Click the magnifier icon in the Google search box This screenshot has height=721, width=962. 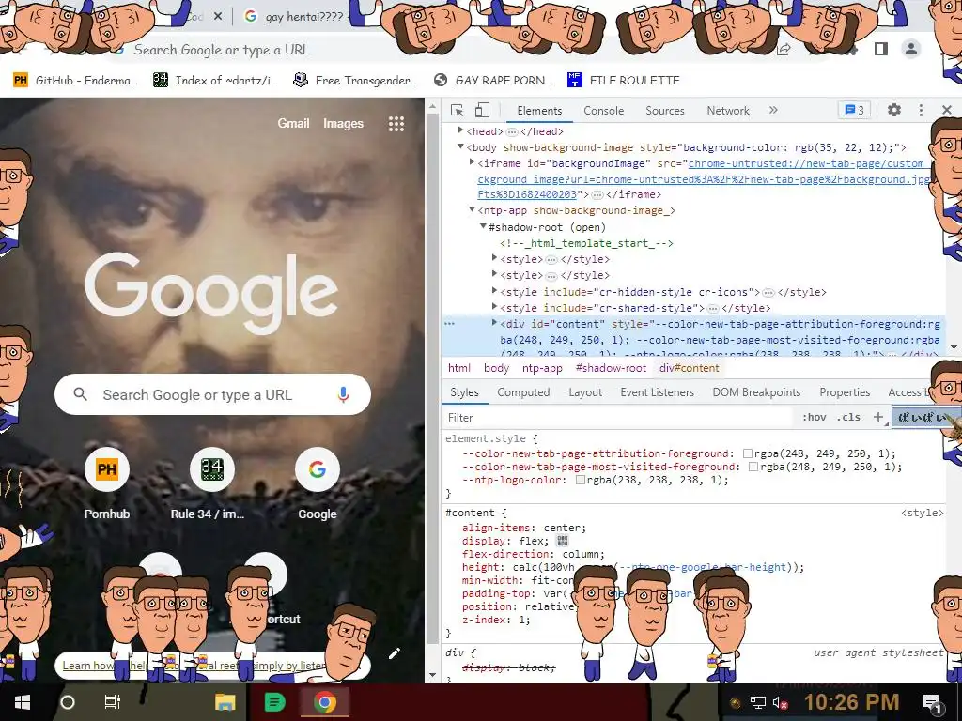81,394
